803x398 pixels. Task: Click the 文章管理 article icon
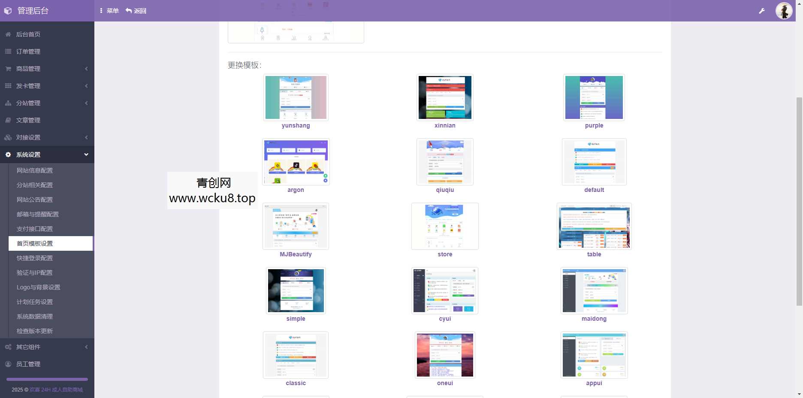[x=7, y=120]
